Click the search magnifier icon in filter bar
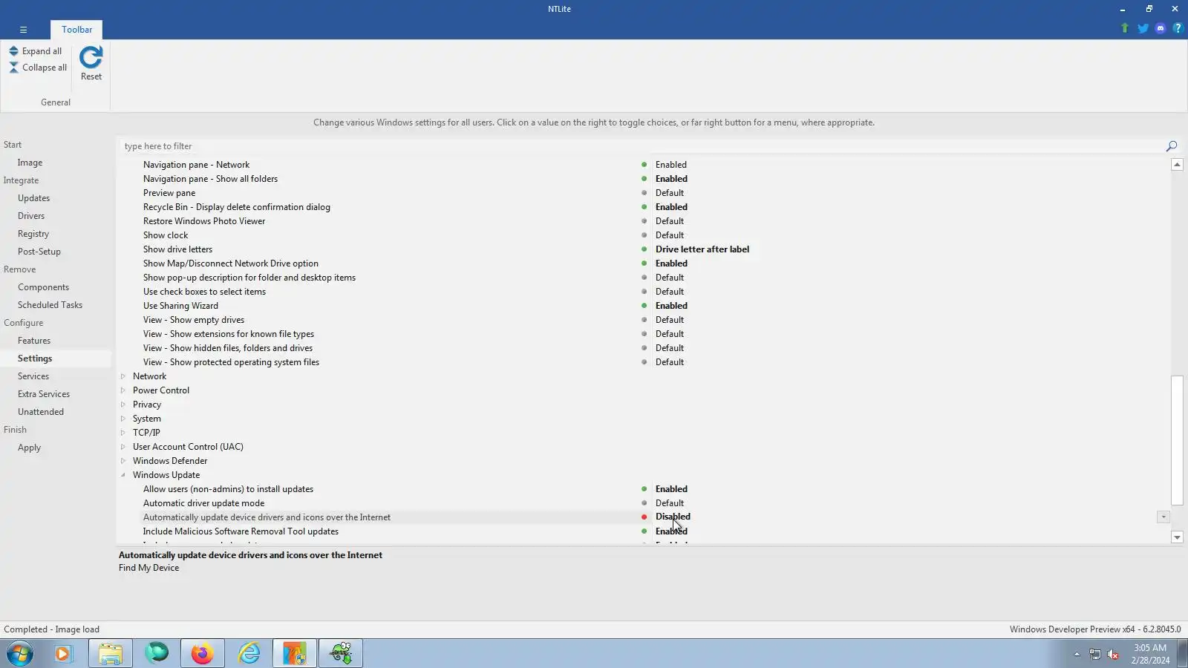 (x=1172, y=146)
